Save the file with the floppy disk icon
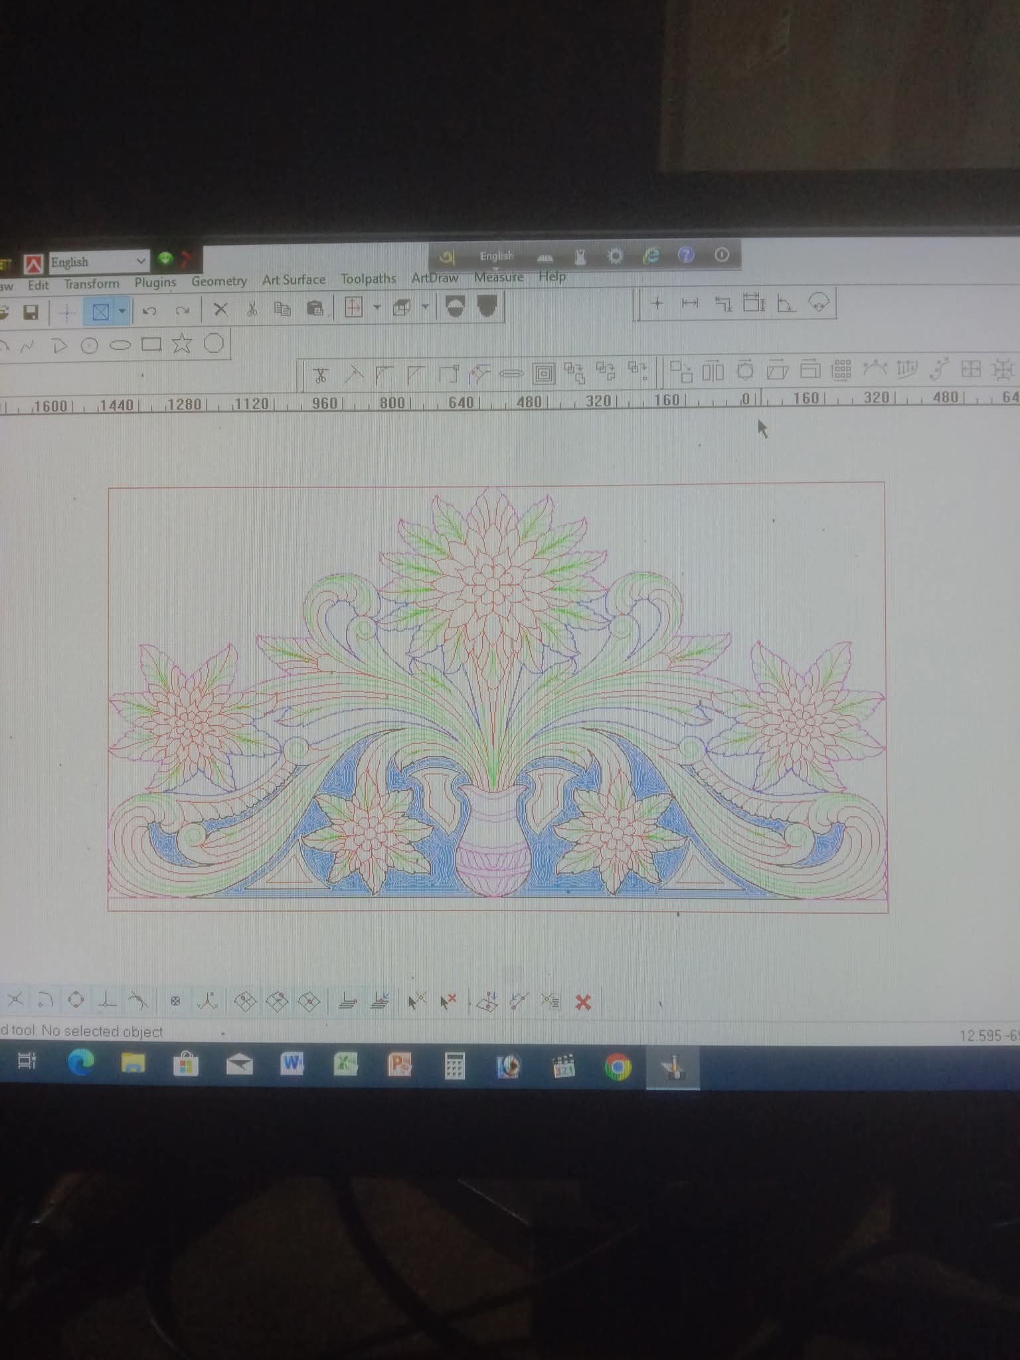Image resolution: width=1020 pixels, height=1360 pixels. click(31, 312)
